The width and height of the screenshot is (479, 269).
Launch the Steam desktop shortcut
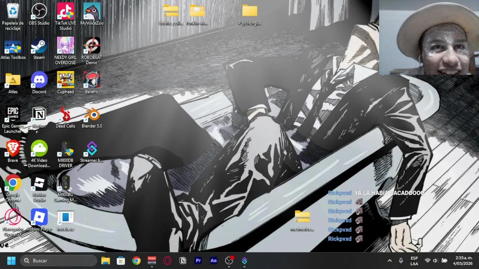tap(39, 49)
